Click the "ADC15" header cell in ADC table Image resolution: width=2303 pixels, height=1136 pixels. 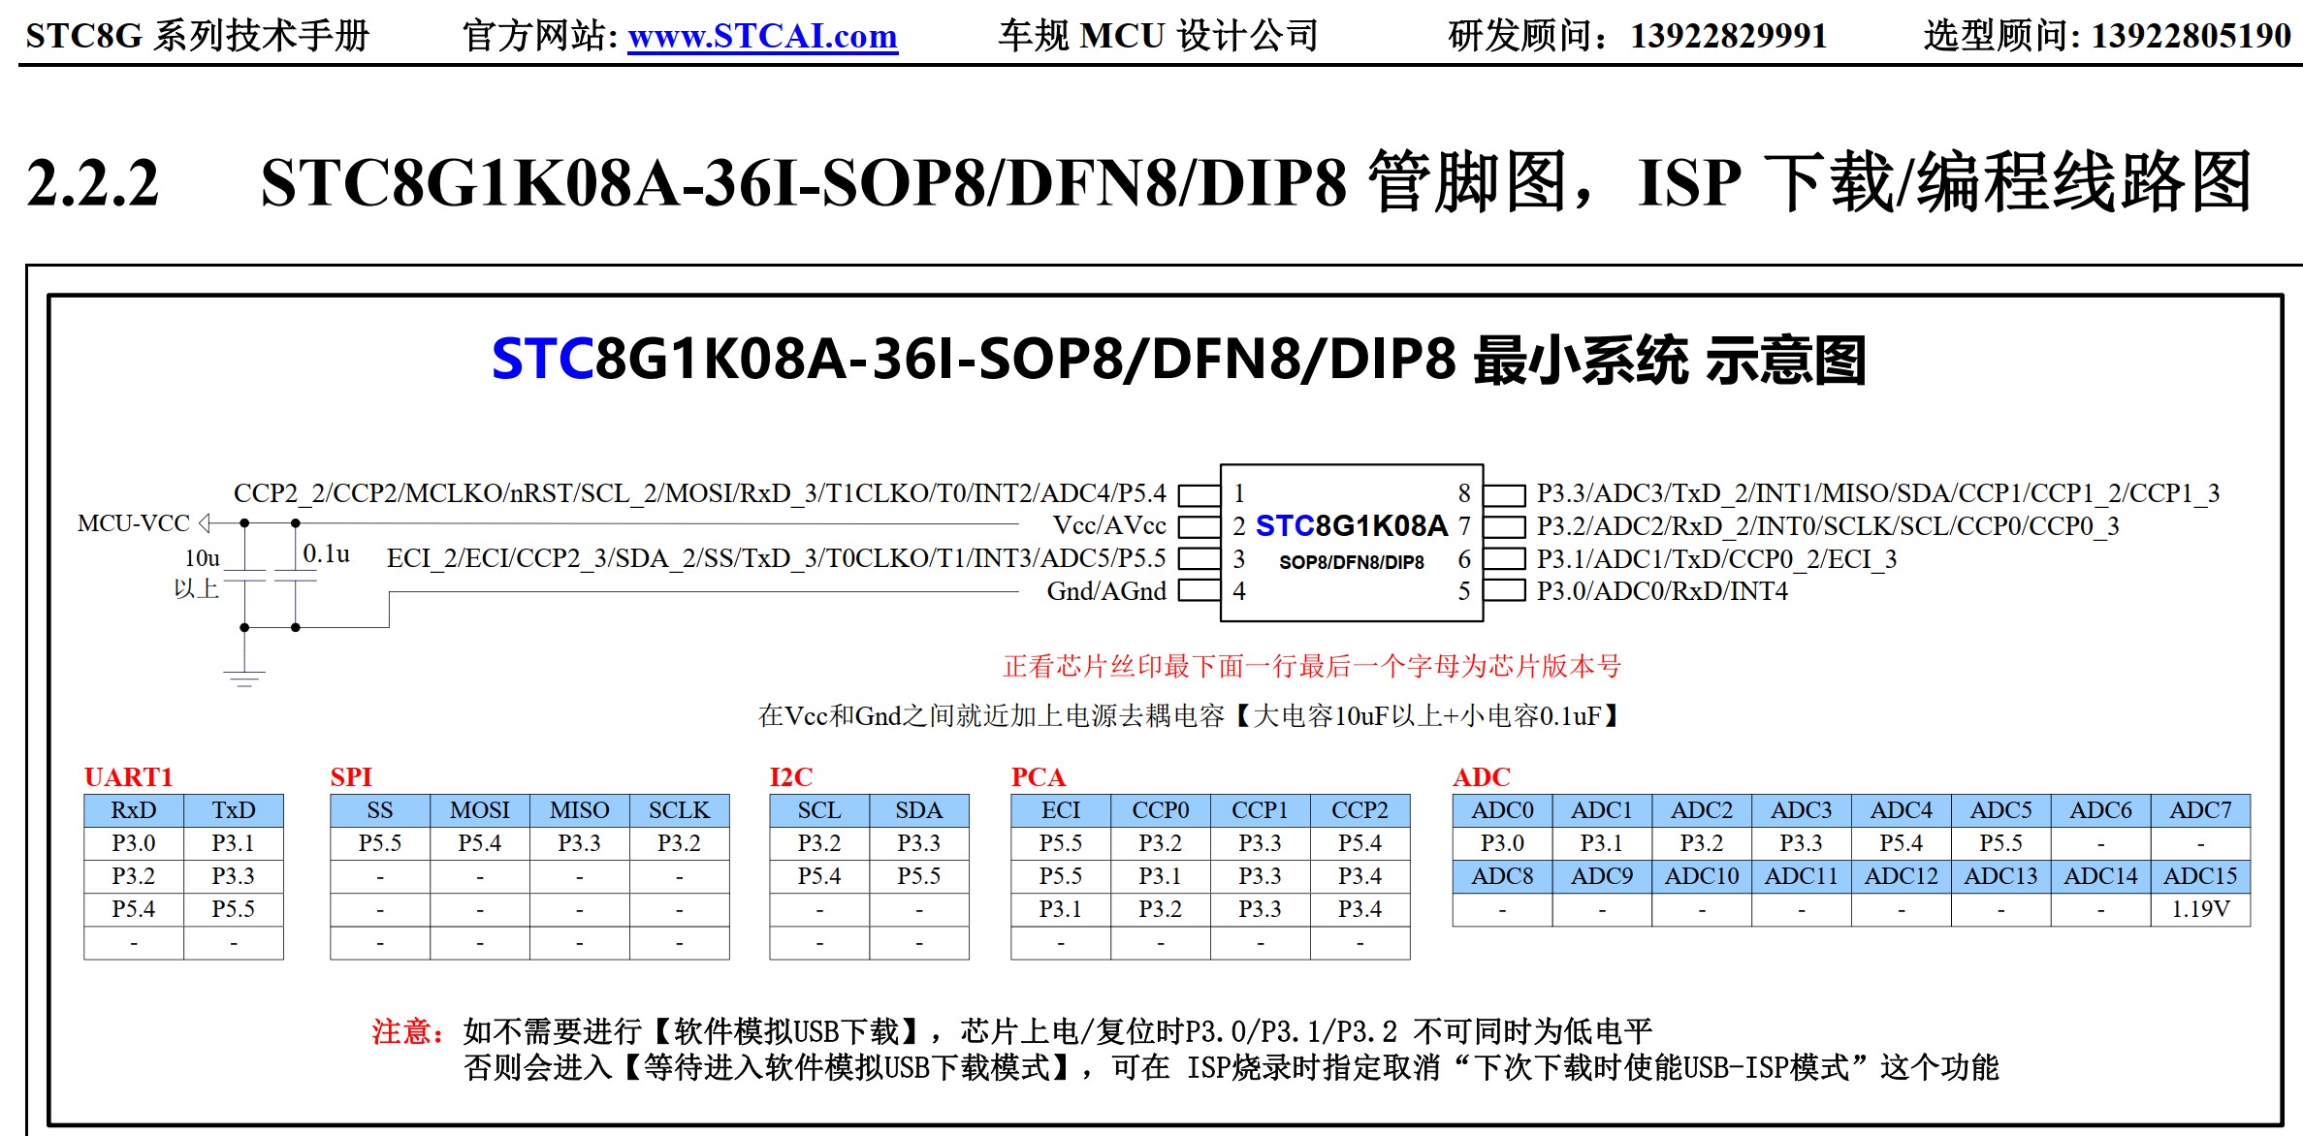click(2201, 876)
